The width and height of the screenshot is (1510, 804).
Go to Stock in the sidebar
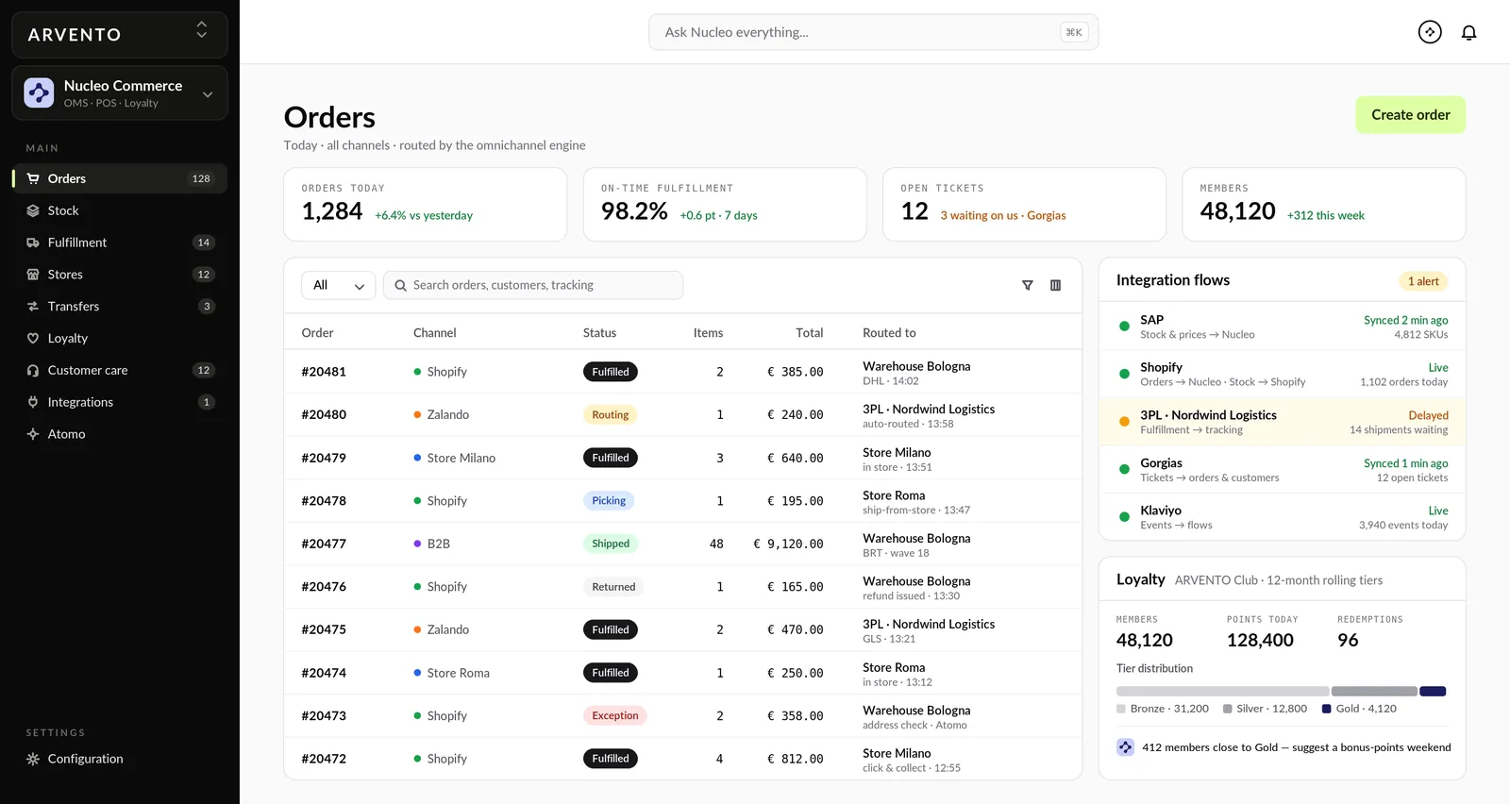click(120, 210)
